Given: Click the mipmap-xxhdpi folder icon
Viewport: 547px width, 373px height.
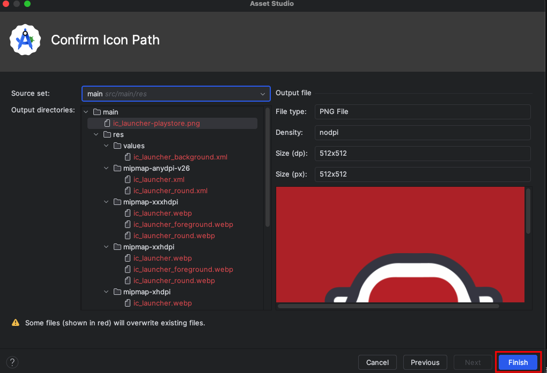Looking at the screenshot, I should click(117, 247).
